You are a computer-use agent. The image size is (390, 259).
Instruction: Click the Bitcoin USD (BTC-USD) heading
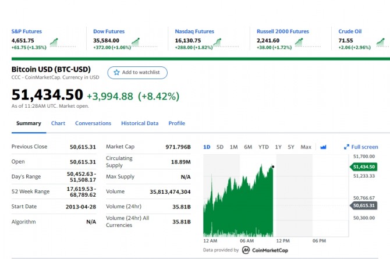[51, 69]
